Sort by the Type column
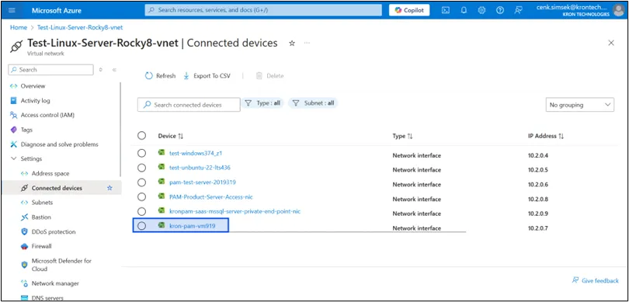Screen dimensions: 629x302 click(402, 136)
